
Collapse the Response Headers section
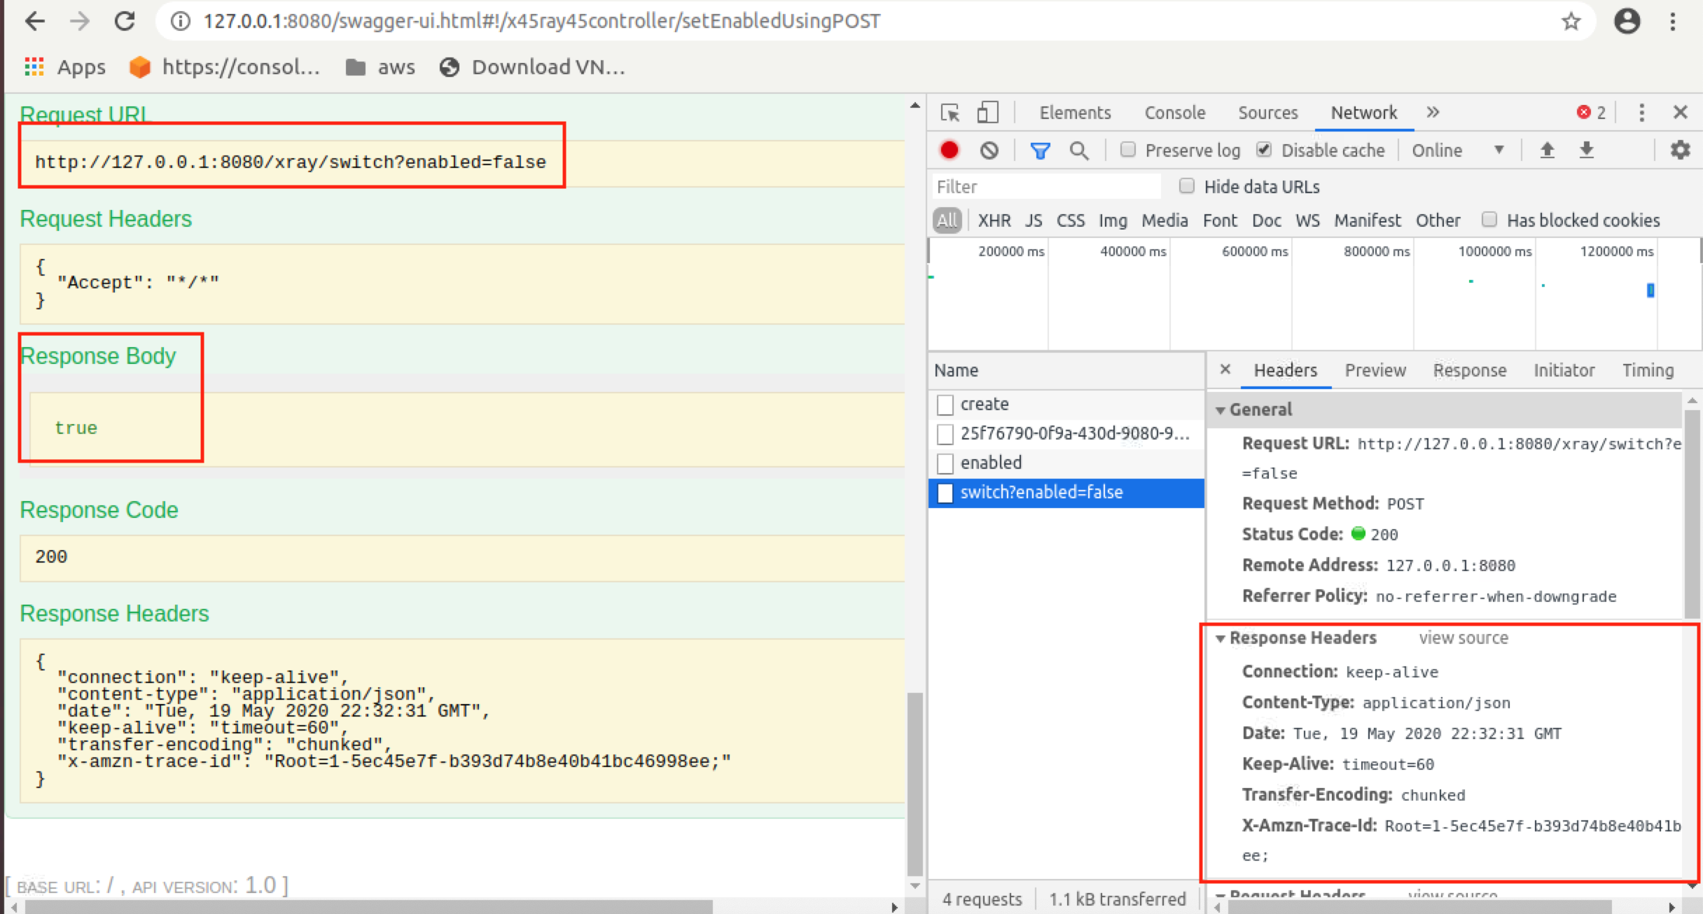click(x=1222, y=638)
